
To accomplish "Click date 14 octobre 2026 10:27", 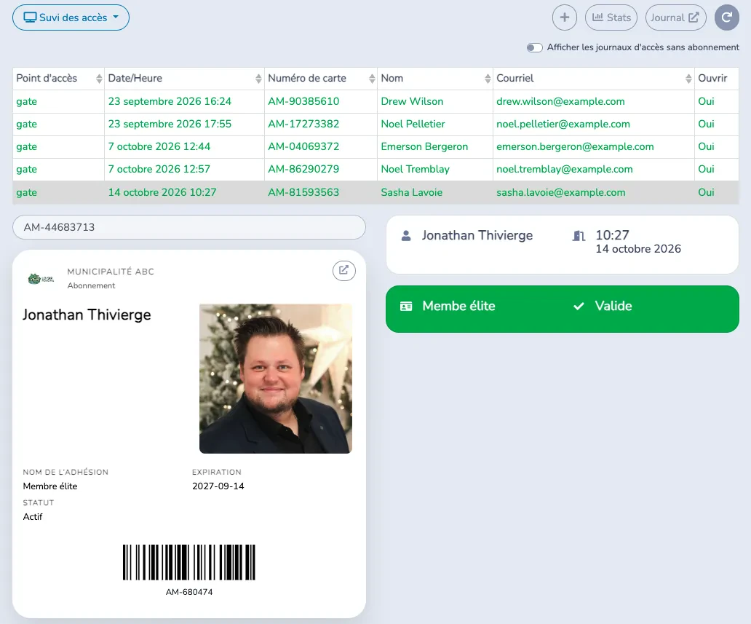I will (162, 192).
